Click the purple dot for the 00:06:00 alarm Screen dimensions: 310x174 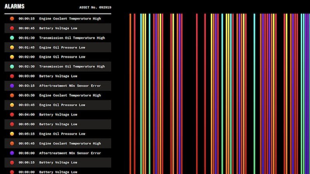coord(12,153)
